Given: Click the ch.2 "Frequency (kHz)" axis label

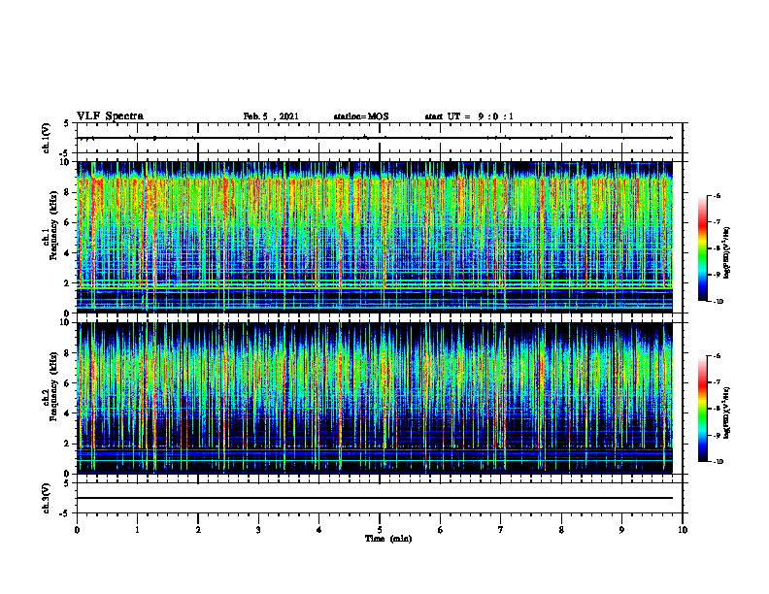Looking at the screenshot, I should tap(54, 386).
